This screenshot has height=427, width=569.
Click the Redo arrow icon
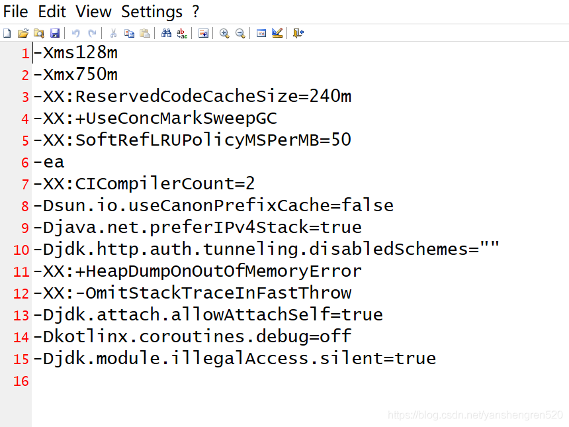[92, 33]
